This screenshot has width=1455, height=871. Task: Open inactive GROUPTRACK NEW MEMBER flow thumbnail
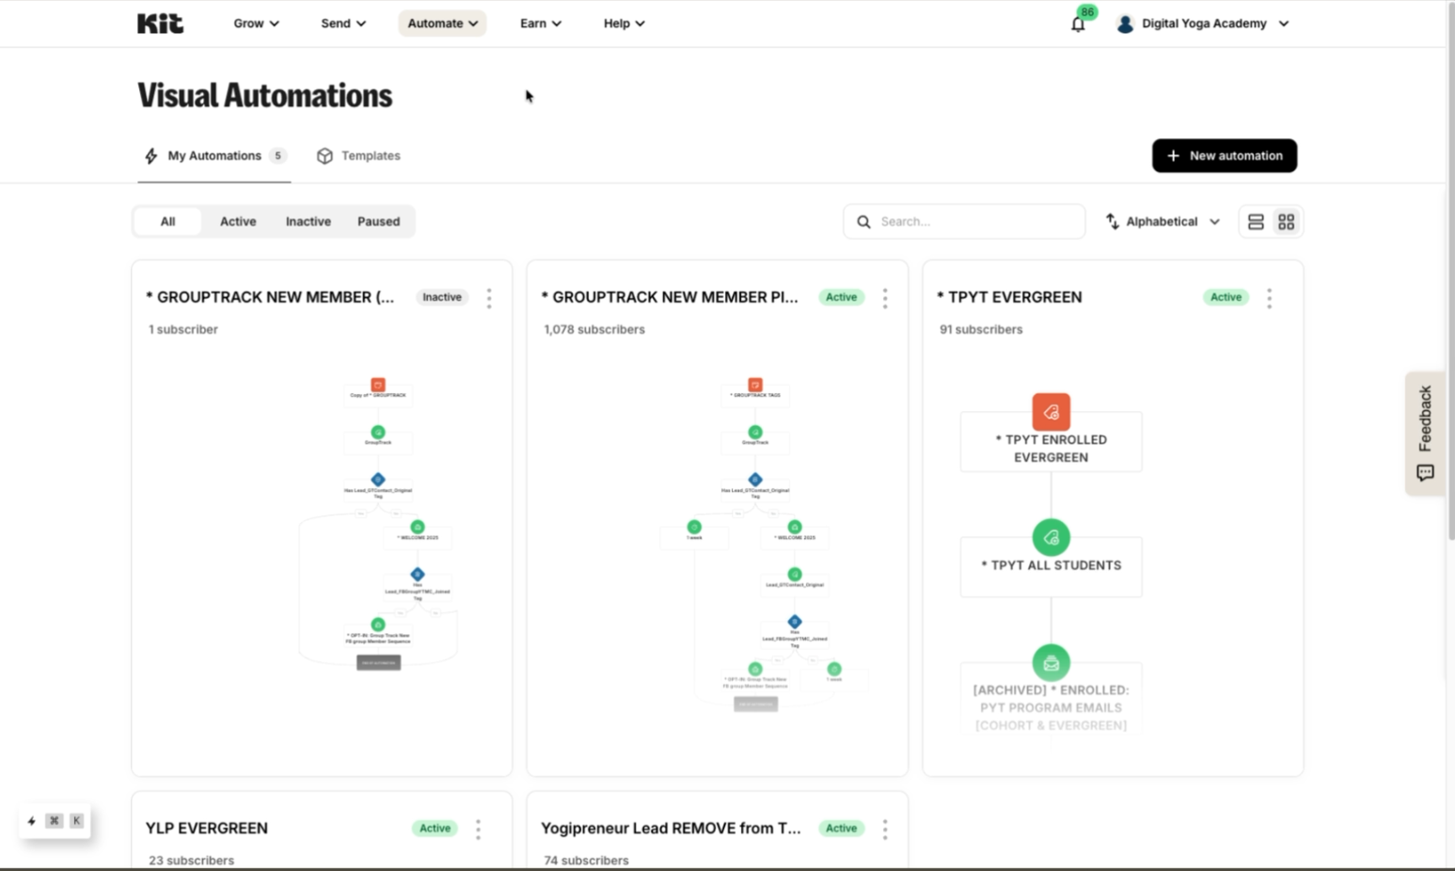pyautogui.click(x=378, y=524)
